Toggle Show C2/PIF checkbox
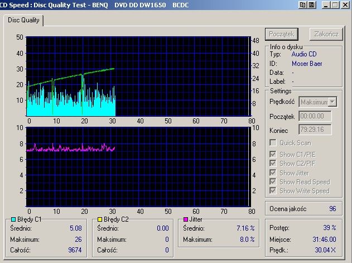352x263 pixels. tap(273, 164)
